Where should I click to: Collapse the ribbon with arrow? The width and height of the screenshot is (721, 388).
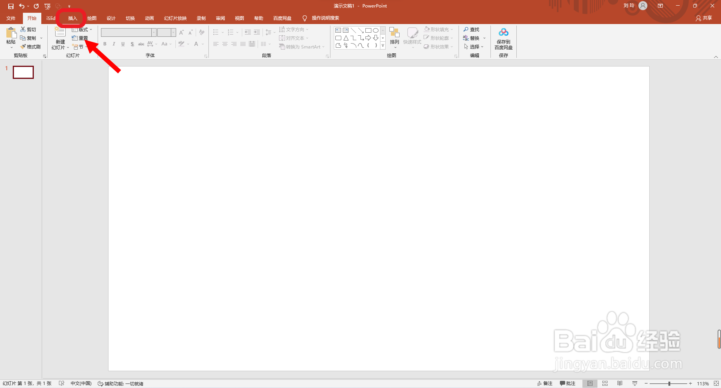point(716,57)
